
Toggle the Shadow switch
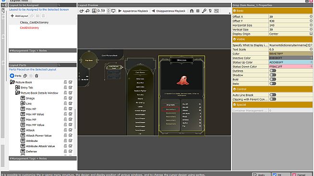[x=273, y=75]
